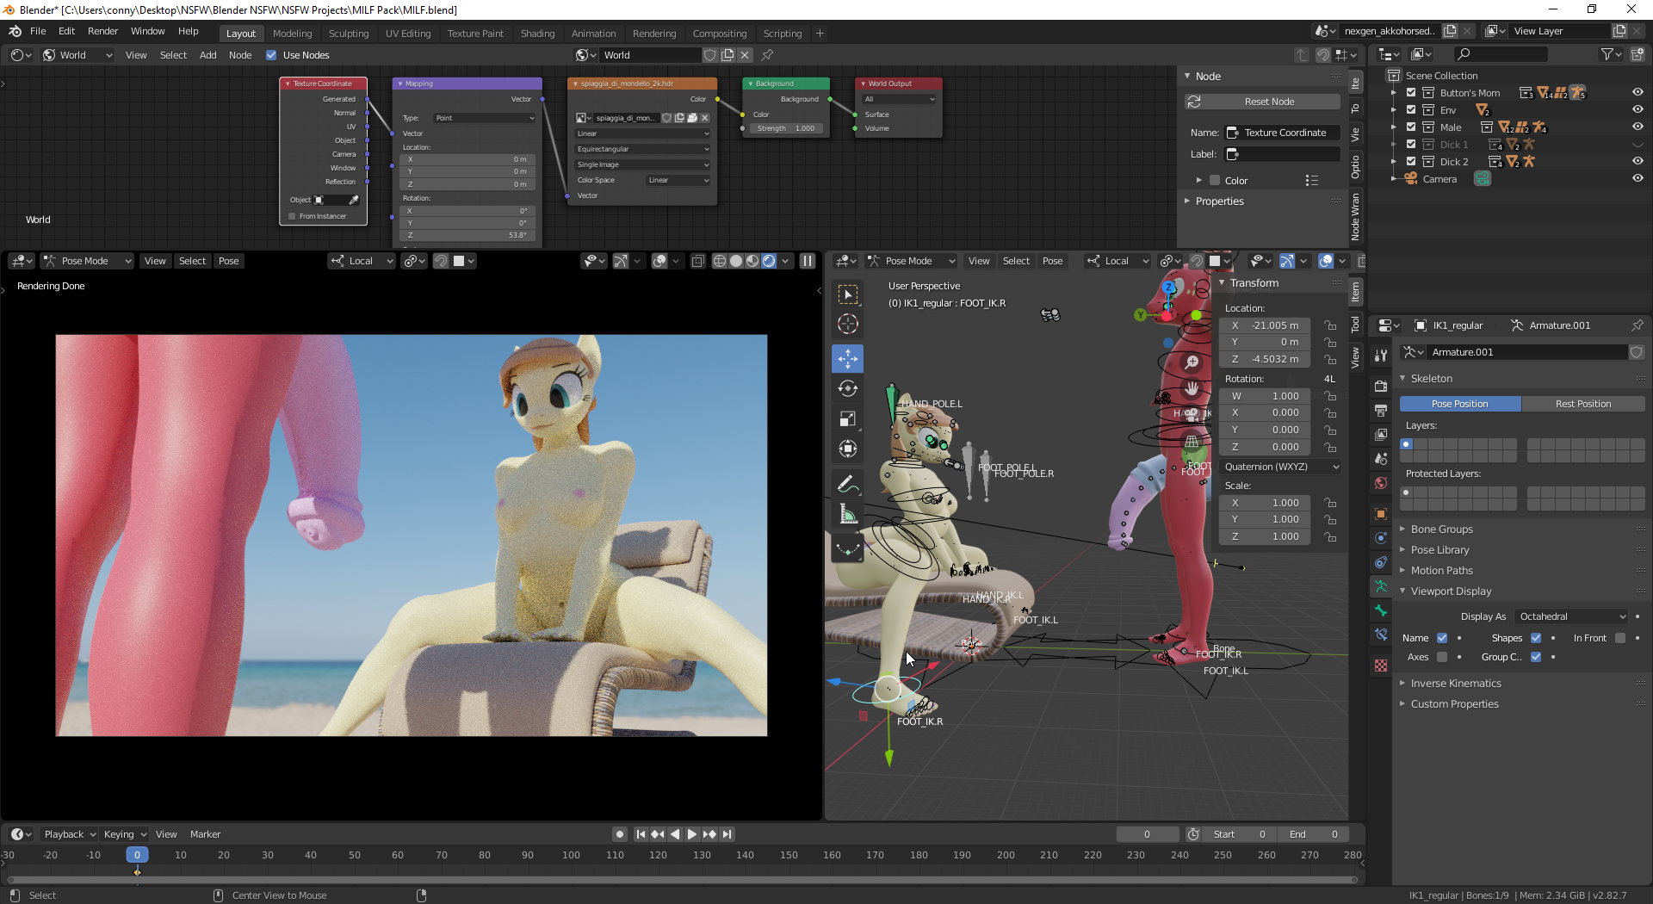Select the Move tool in viewport toolbar

(x=847, y=358)
